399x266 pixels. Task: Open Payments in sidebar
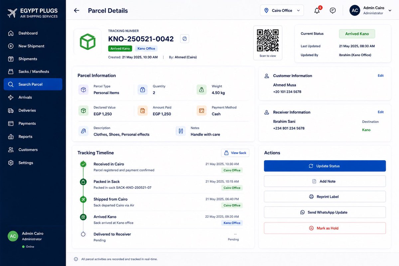33,123
